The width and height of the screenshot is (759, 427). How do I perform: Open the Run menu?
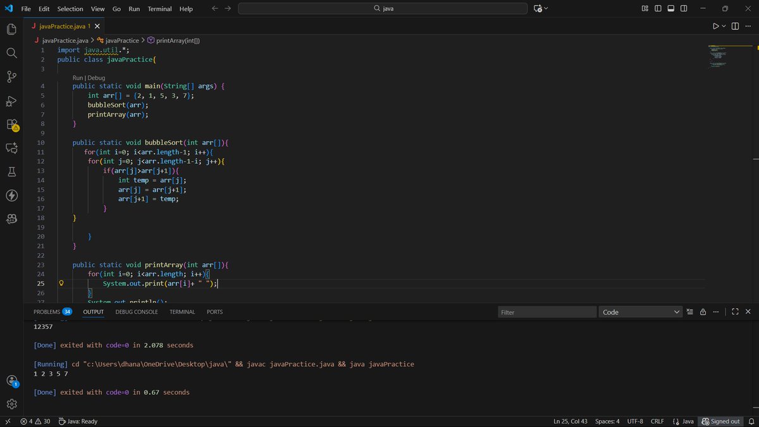[134, 9]
